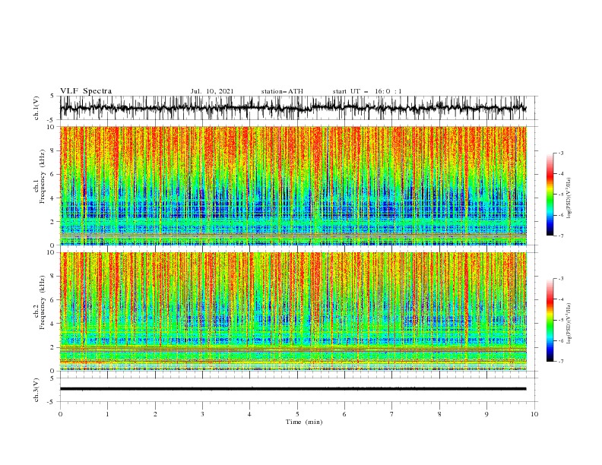602x465 pixels.
Task: Click the "-3" tick on ch.1 color bar
Action: pyautogui.click(x=561, y=153)
